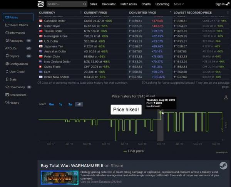Expand the More dropdown menu
231x187 pixels.
point(179,4)
